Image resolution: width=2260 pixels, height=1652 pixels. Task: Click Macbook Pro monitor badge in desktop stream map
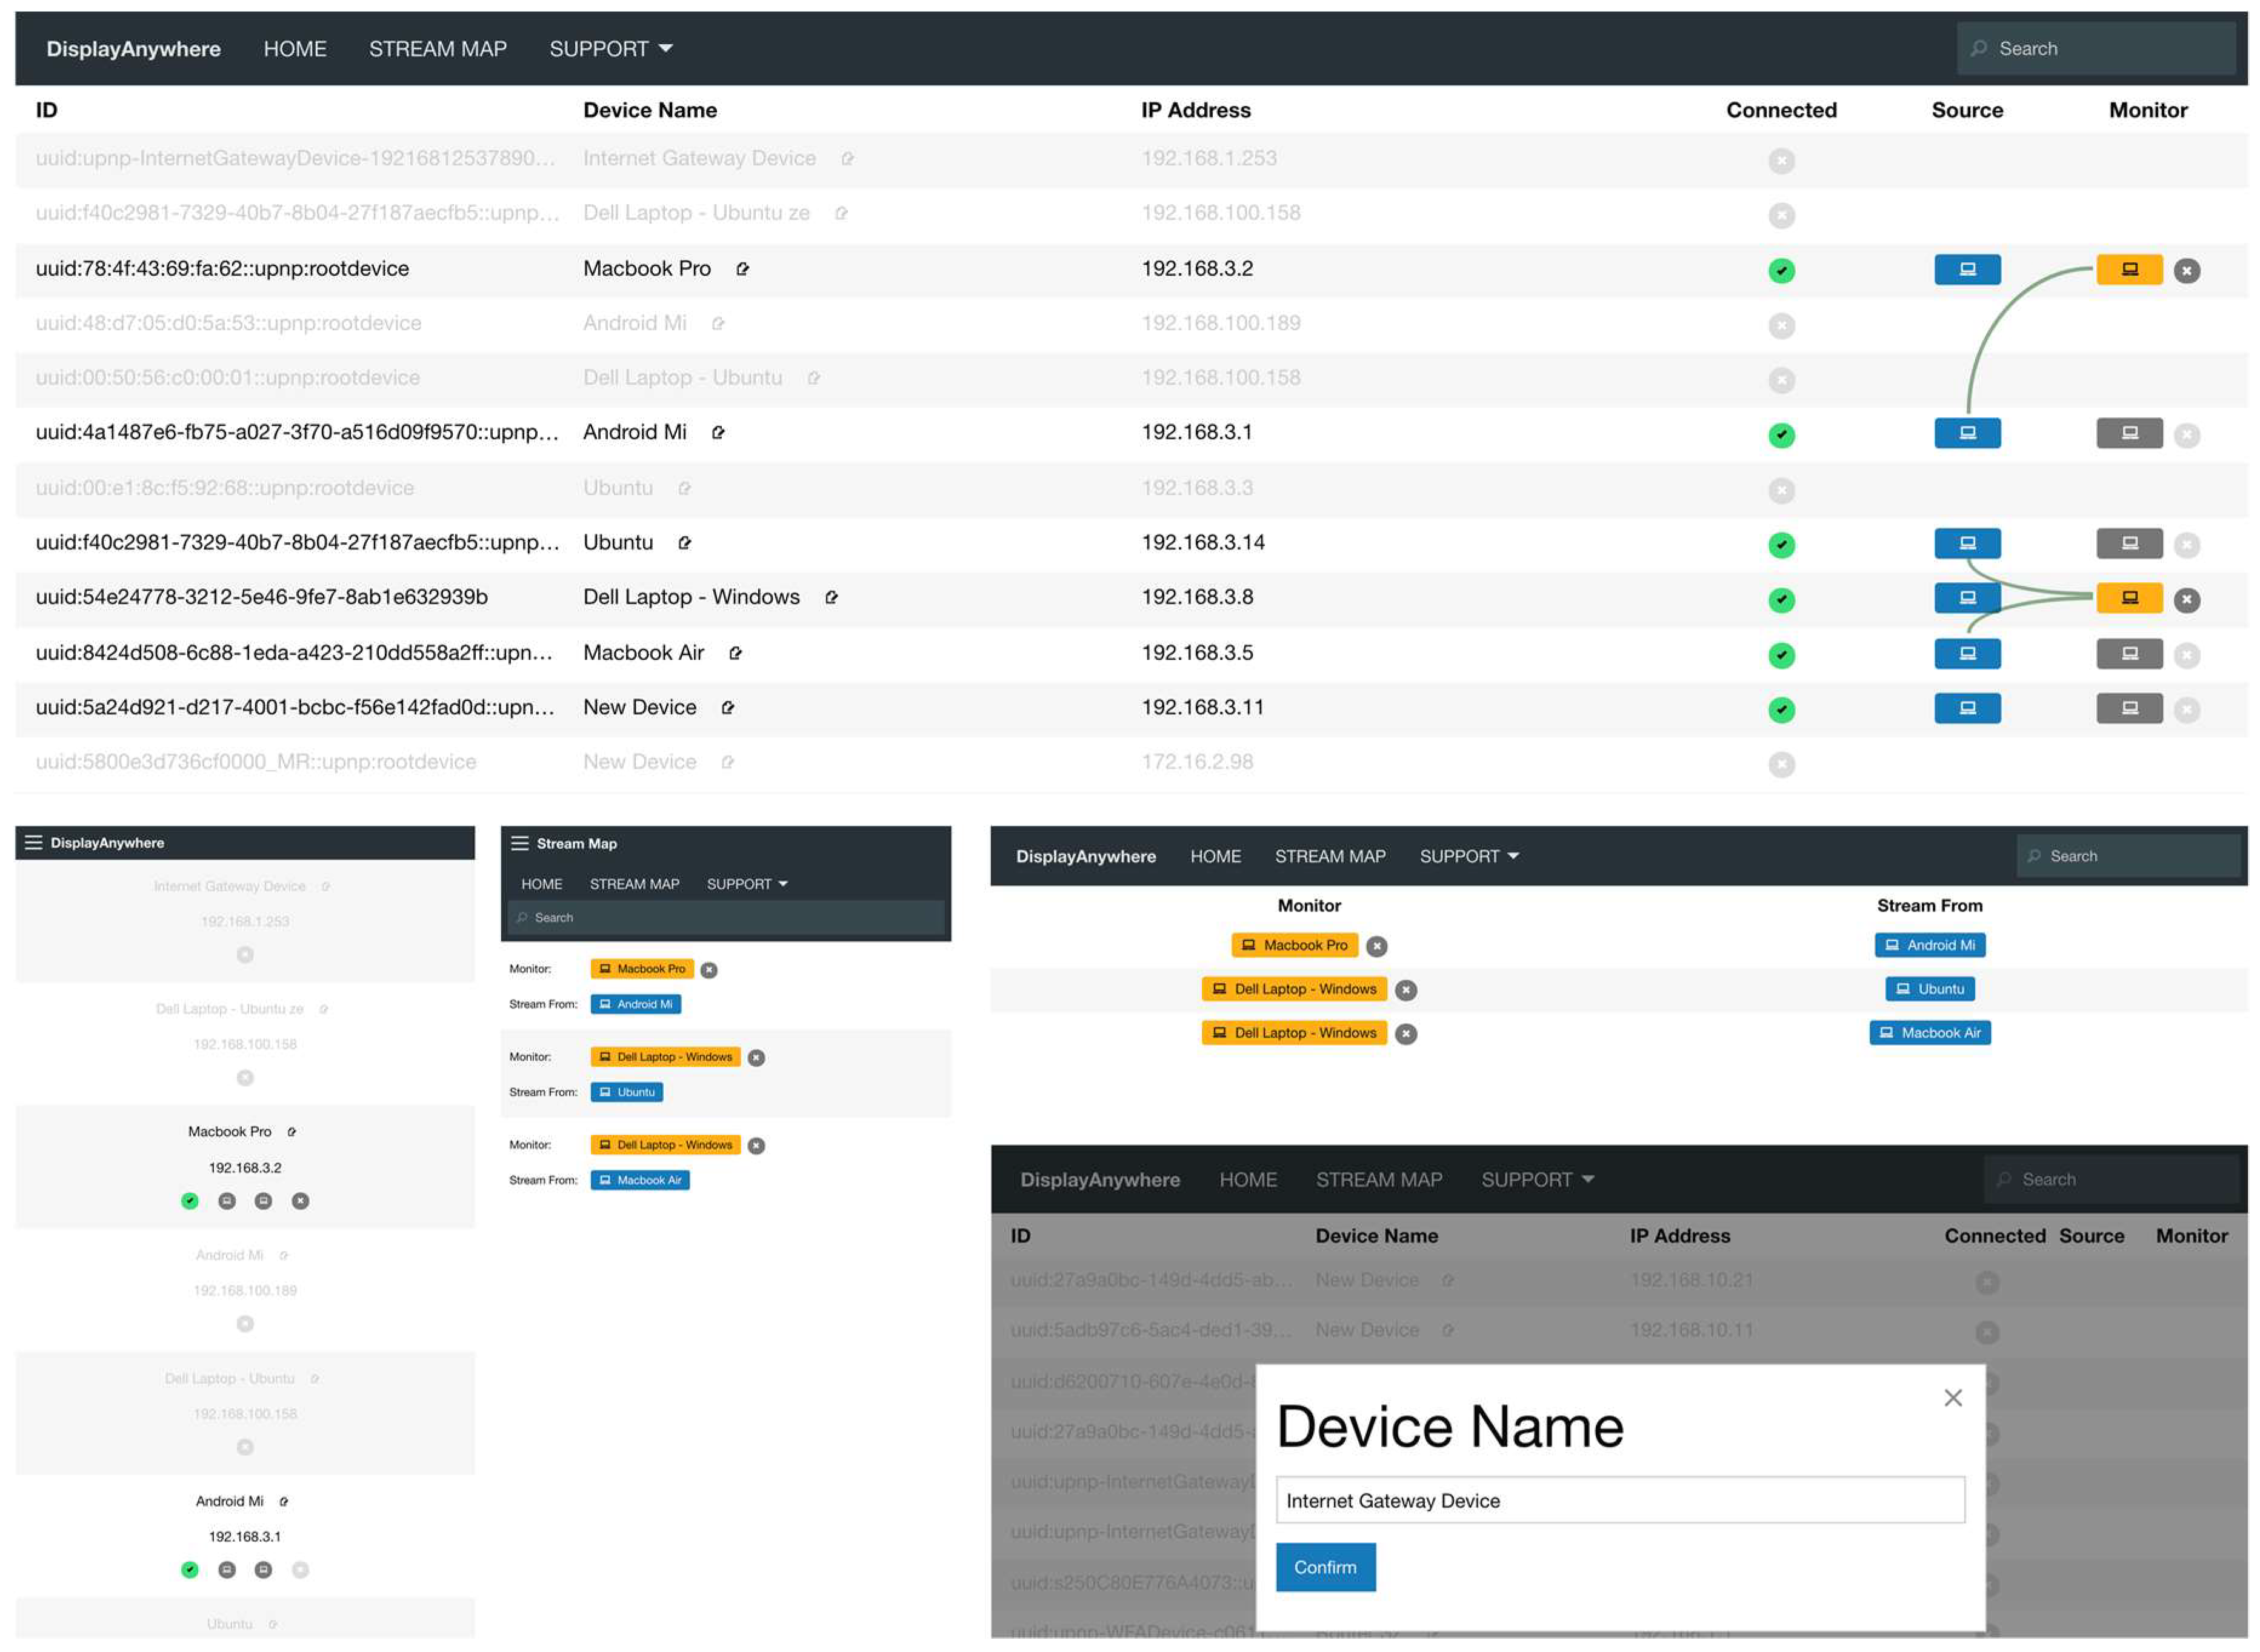(1295, 945)
